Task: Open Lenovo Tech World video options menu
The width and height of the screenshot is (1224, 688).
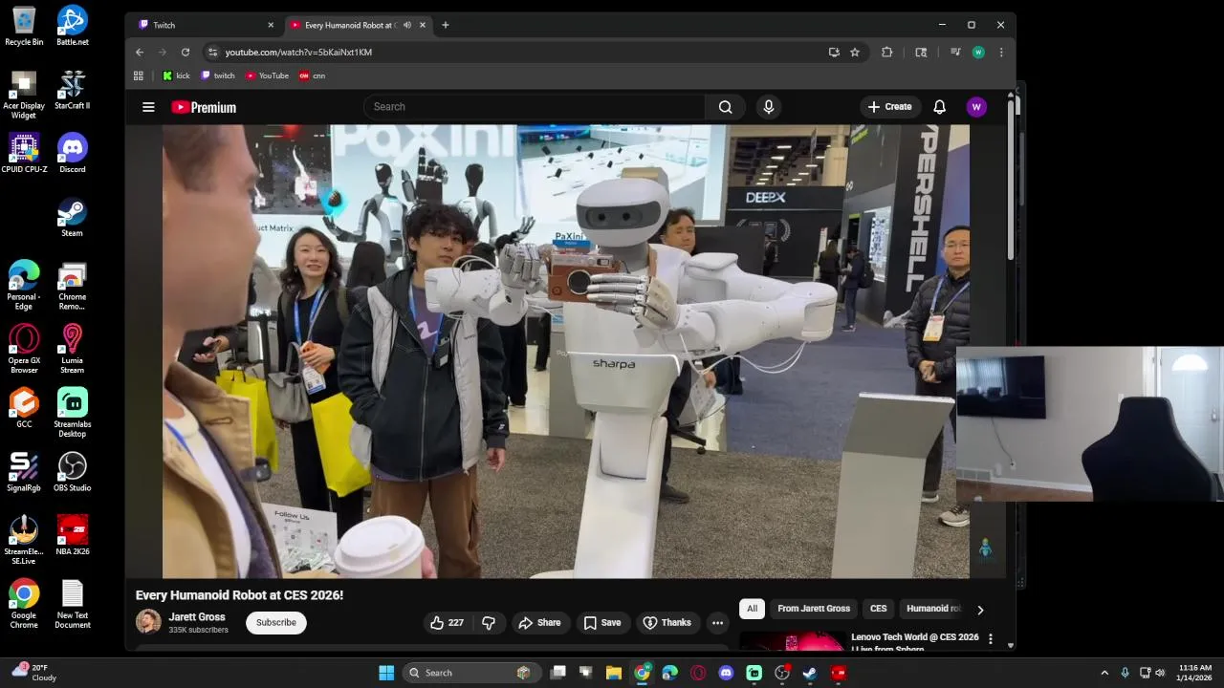Action: click(x=991, y=638)
